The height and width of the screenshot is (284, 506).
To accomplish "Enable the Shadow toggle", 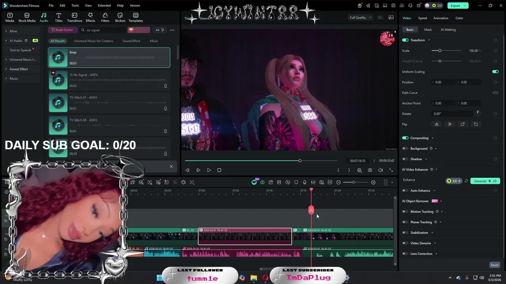I will click(405, 159).
